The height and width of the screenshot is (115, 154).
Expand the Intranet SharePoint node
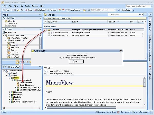coord(7,73)
